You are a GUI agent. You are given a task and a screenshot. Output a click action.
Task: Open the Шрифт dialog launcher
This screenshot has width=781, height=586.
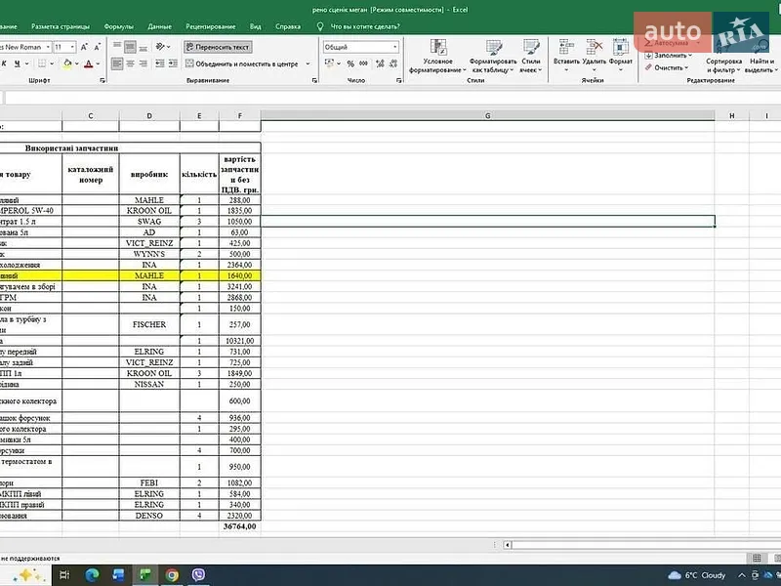click(103, 80)
